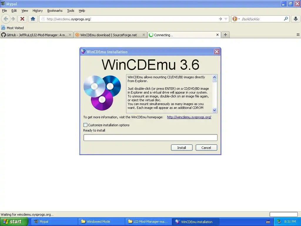Image resolution: width=301 pixels, height=226 pixels.
Task: Click 'Waiting for wincdemu.sysprogs.org...' status text
Action: 27,215
